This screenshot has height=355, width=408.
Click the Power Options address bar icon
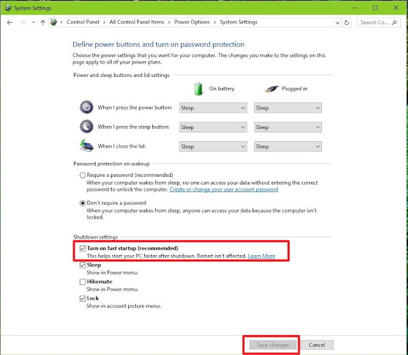click(54, 22)
